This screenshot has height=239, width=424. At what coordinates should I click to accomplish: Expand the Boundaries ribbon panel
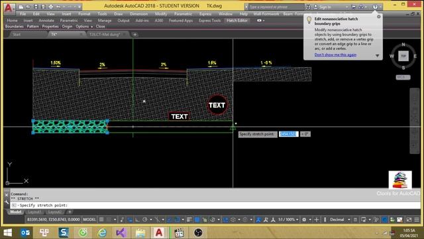coord(15,27)
